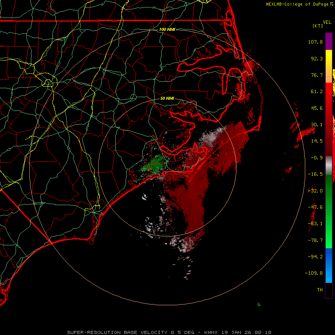Click the -78.7 legend value
The height and width of the screenshot is (335, 335).
pyautogui.click(x=315, y=240)
